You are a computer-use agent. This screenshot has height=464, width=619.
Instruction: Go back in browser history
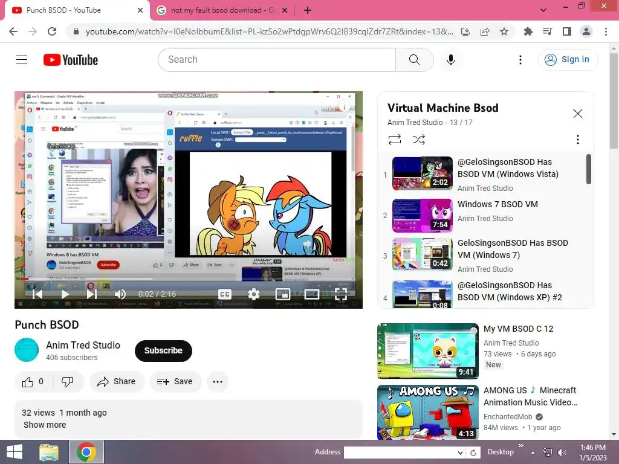[13, 31]
